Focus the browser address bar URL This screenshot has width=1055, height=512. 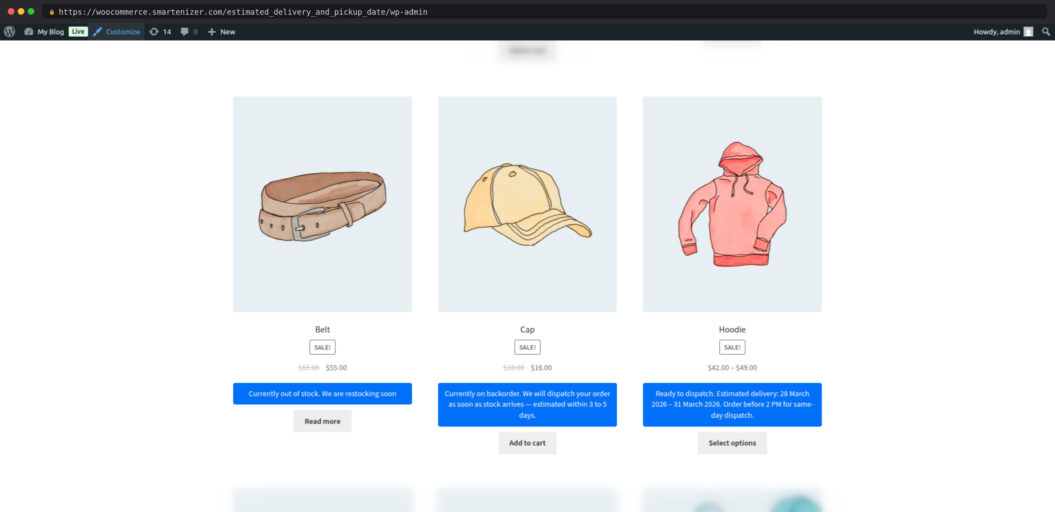click(x=243, y=12)
